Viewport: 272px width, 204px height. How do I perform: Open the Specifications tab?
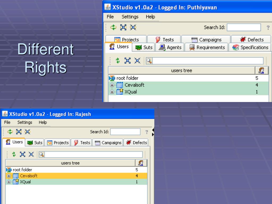tap(250, 47)
